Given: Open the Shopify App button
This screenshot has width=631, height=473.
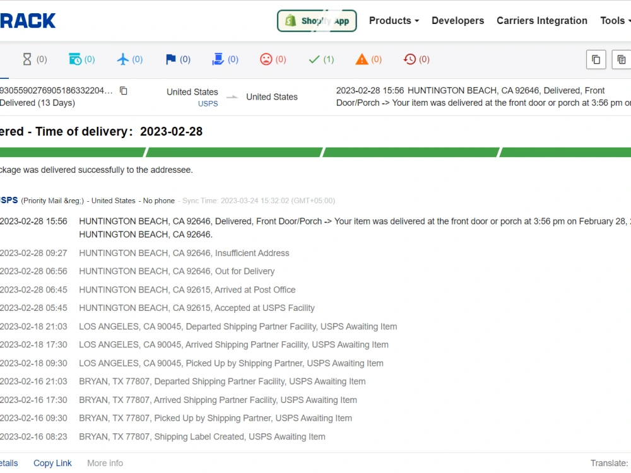Looking at the screenshot, I should (x=317, y=21).
